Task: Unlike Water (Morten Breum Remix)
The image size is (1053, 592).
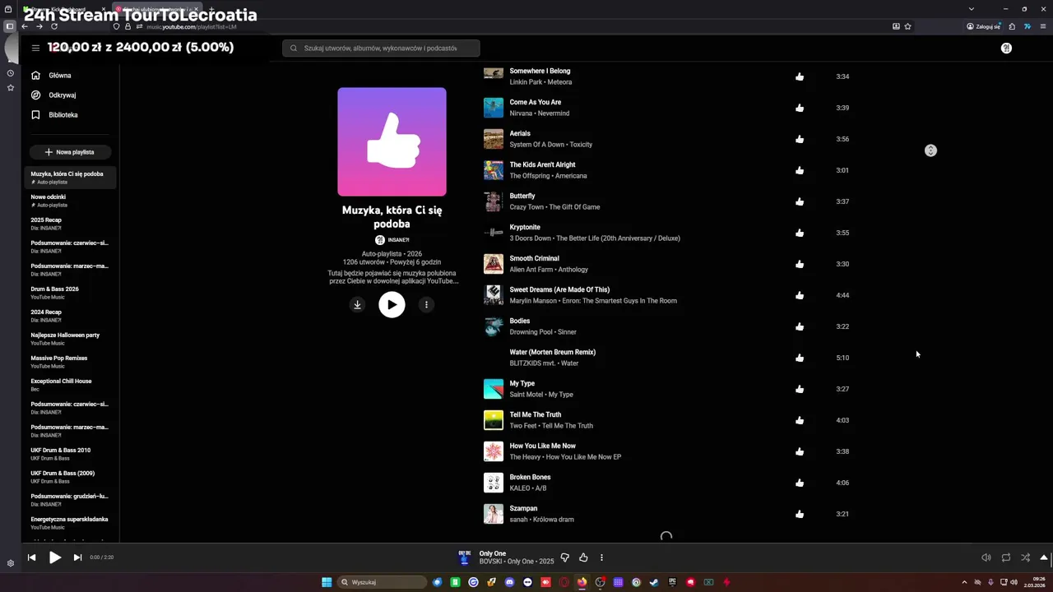Action: pos(800,358)
